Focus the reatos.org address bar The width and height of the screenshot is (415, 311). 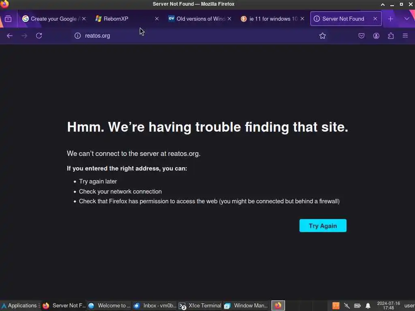pyautogui.click(x=196, y=36)
